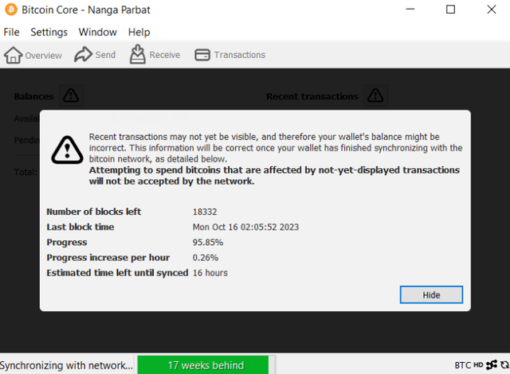Maximize the Bitcoin Core window
This screenshot has width=510, height=374.
[x=450, y=10]
